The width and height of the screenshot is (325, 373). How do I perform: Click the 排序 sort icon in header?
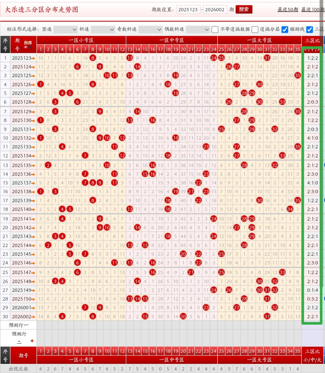point(28,44)
